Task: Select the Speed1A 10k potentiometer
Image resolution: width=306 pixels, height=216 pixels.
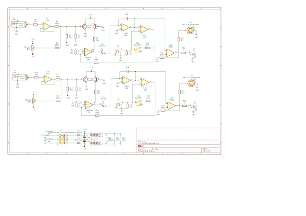Action: tap(32, 48)
